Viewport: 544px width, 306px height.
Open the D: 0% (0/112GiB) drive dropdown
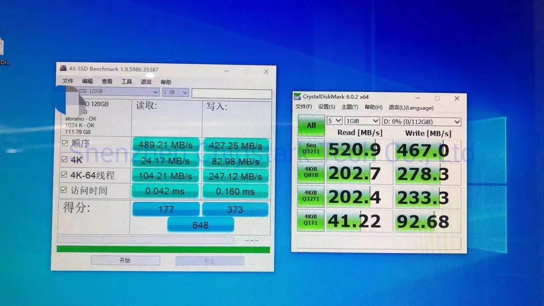(422, 122)
